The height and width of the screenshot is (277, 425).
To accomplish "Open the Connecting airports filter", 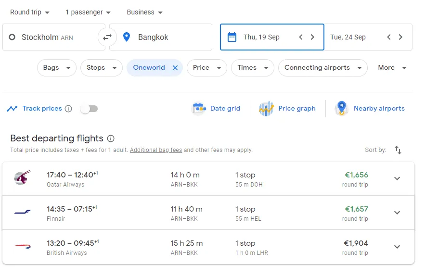I will 322,68.
